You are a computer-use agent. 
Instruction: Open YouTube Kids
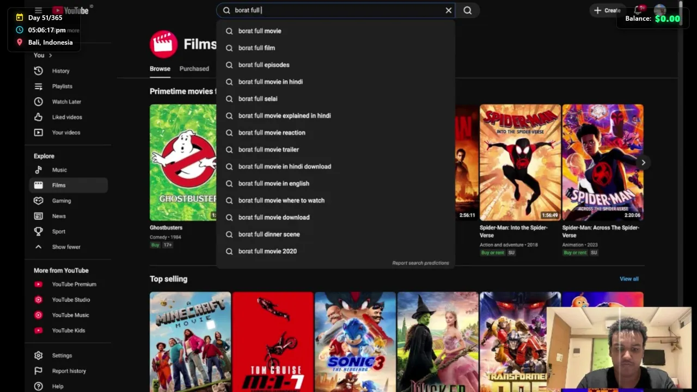coord(69,330)
